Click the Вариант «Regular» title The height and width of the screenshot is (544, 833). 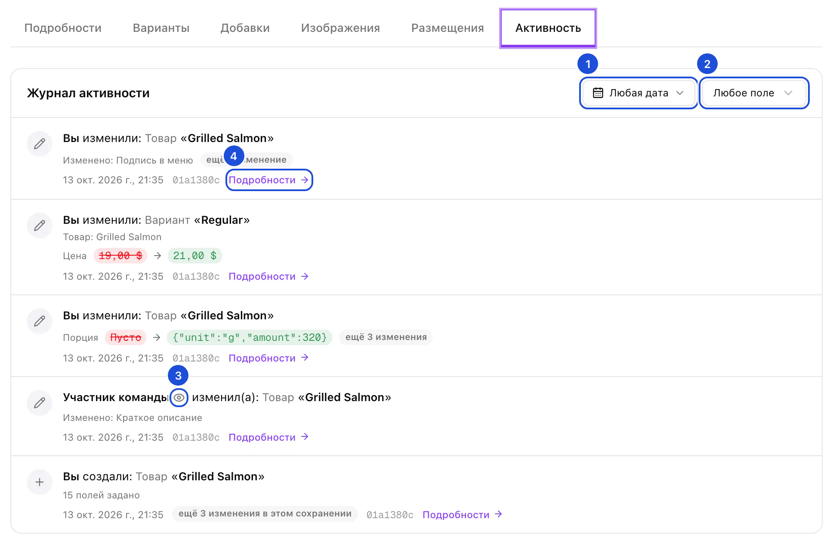pos(197,220)
